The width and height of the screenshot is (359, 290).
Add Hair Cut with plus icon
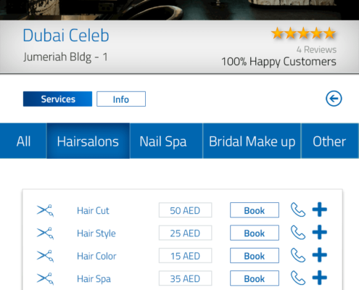pos(320,210)
